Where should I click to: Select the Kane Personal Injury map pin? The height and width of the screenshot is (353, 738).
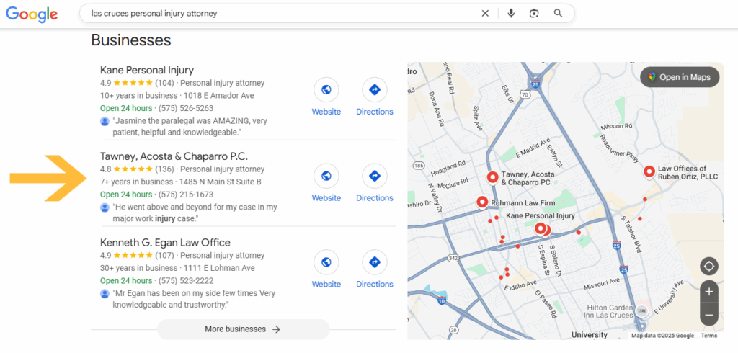point(541,229)
